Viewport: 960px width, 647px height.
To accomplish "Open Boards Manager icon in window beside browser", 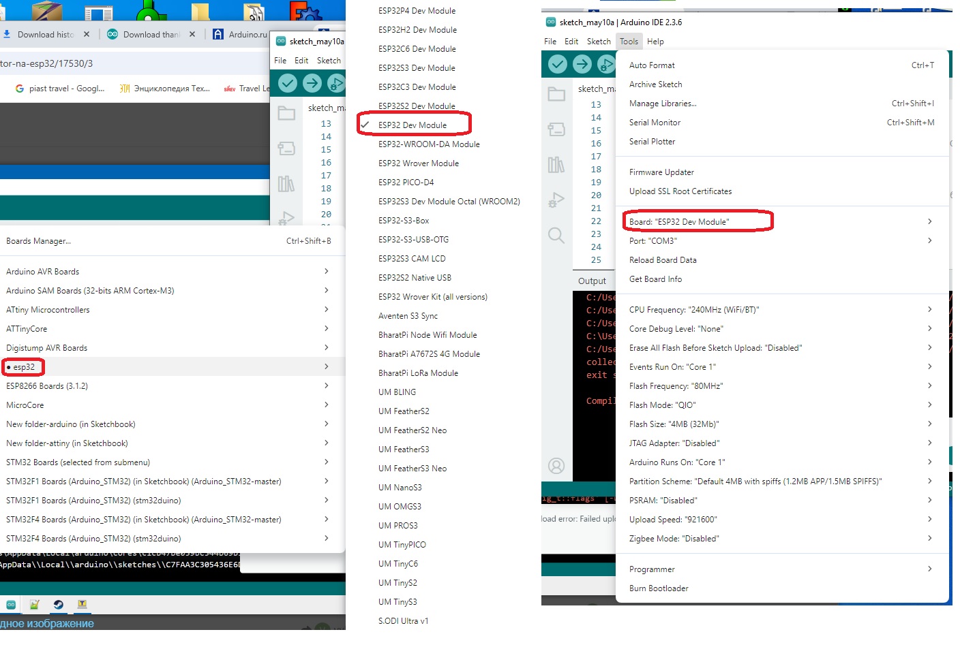I will 286,148.
